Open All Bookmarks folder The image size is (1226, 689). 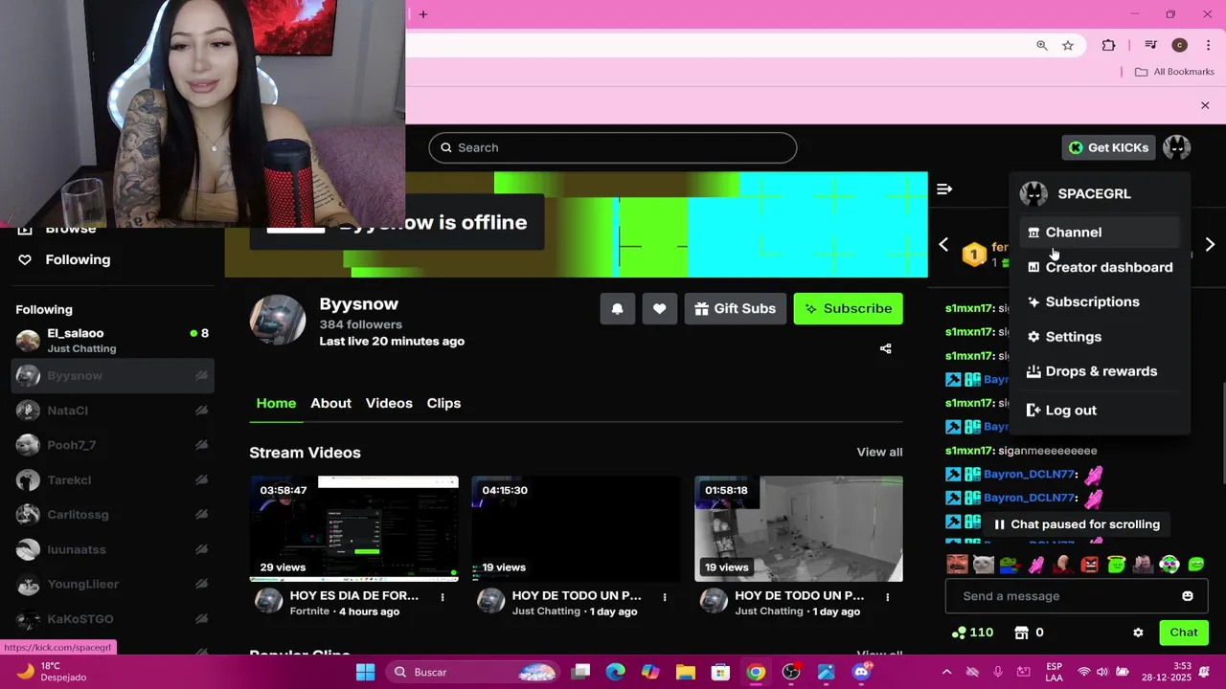coord(1174,72)
